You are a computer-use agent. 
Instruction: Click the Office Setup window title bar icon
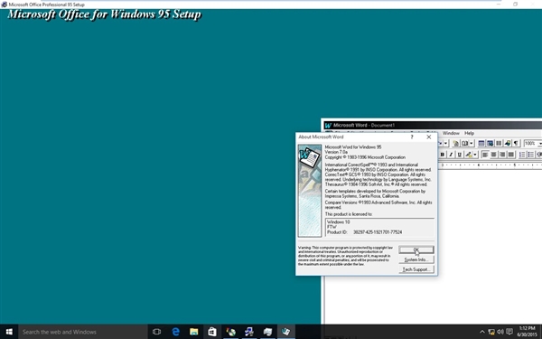[5, 5]
